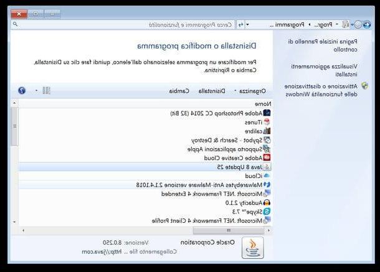The width and height of the screenshot is (380, 272).
Task: Click the horizontal scrollbar thumb
Action: pyautogui.click(x=229, y=230)
